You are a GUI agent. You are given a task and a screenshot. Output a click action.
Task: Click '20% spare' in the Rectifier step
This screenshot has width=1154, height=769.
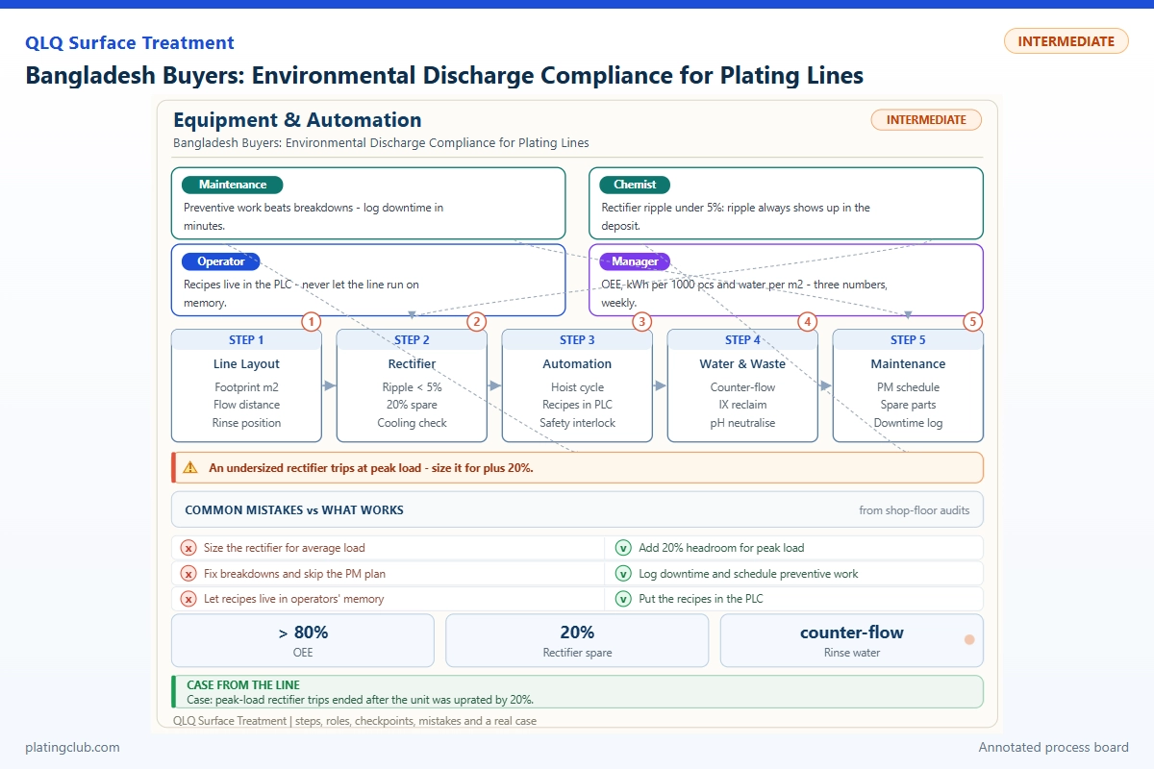(x=412, y=405)
